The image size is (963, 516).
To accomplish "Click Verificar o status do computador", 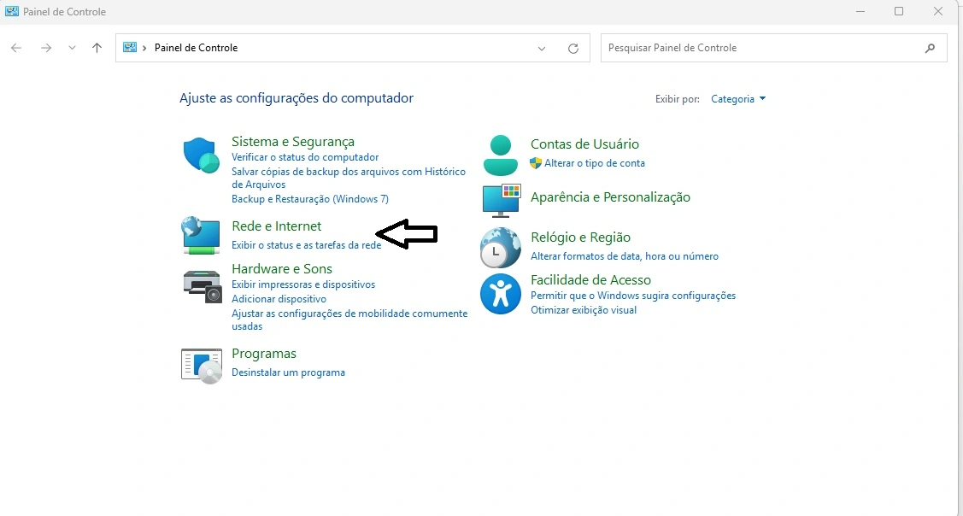I will 305,157.
